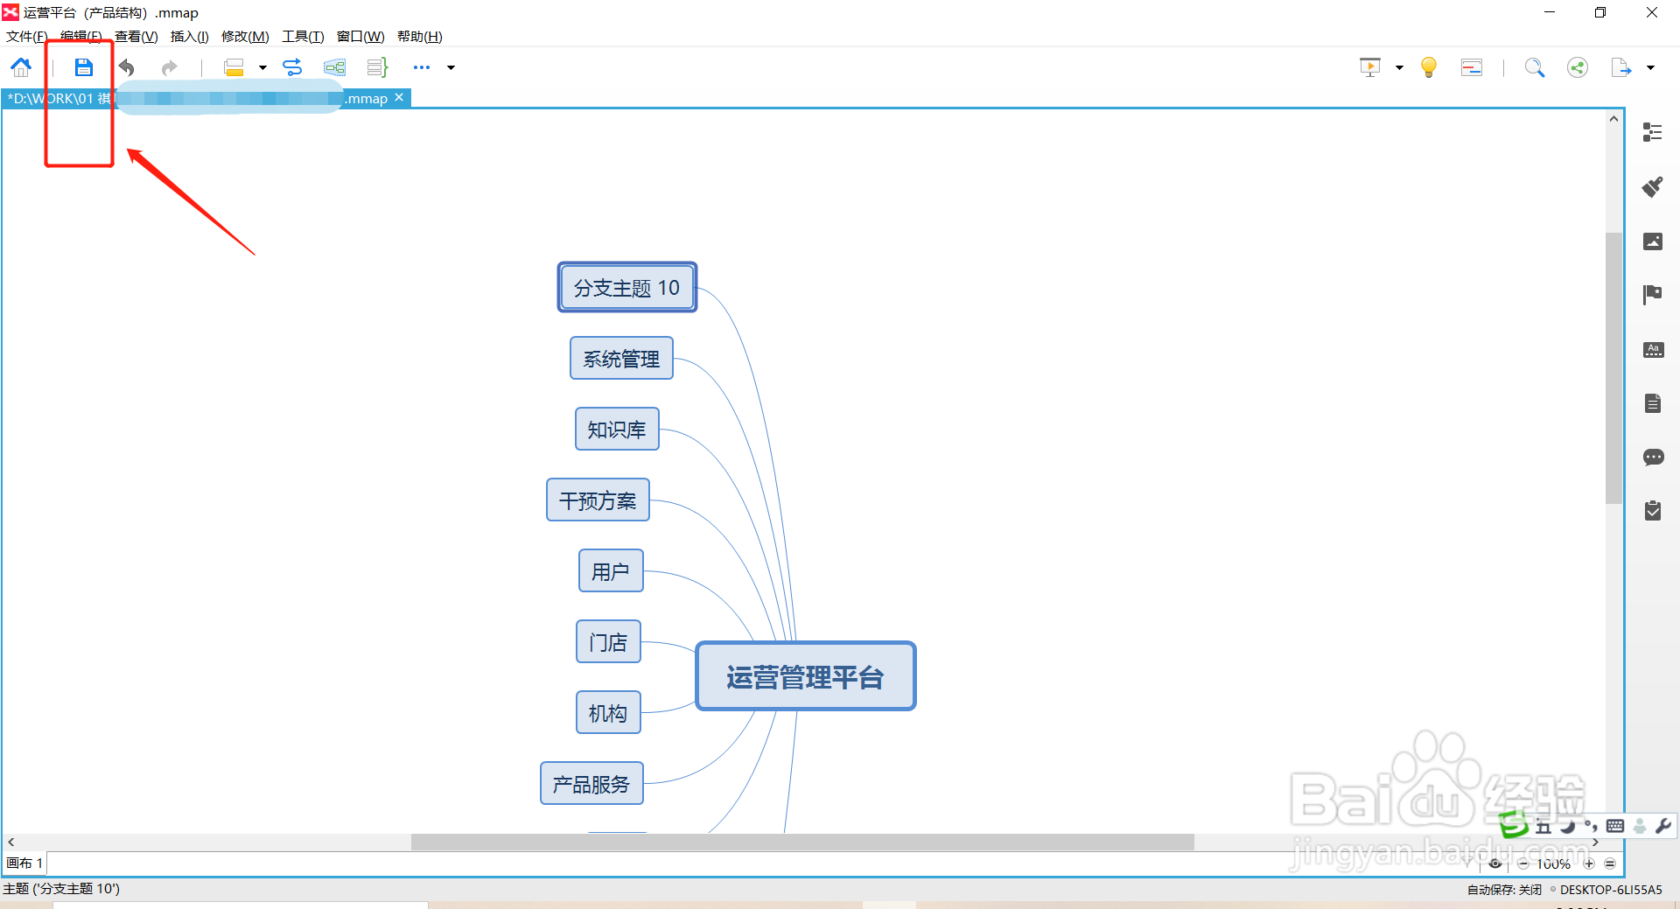The height and width of the screenshot is (909, 1680).
Task: Select the 画布 1 sheet tab
Action: click(24, 863)
